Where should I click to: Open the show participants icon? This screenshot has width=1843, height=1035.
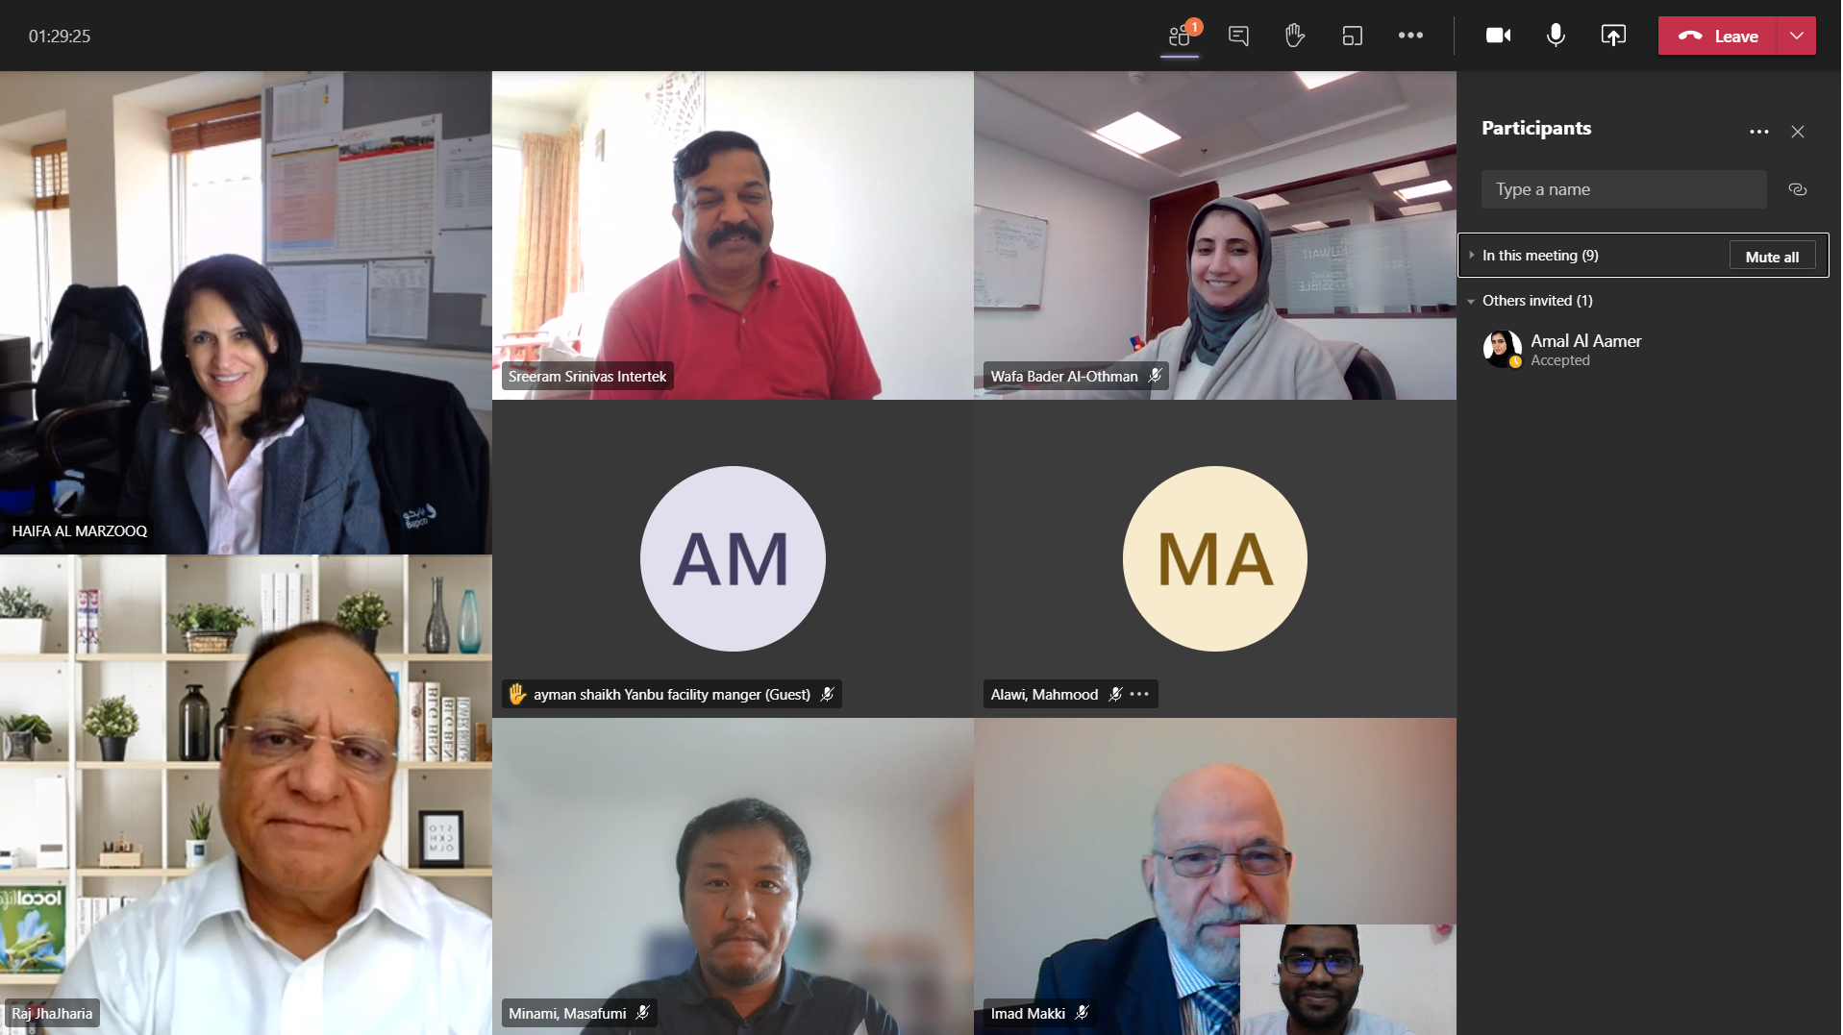(x=1180, y=36)
